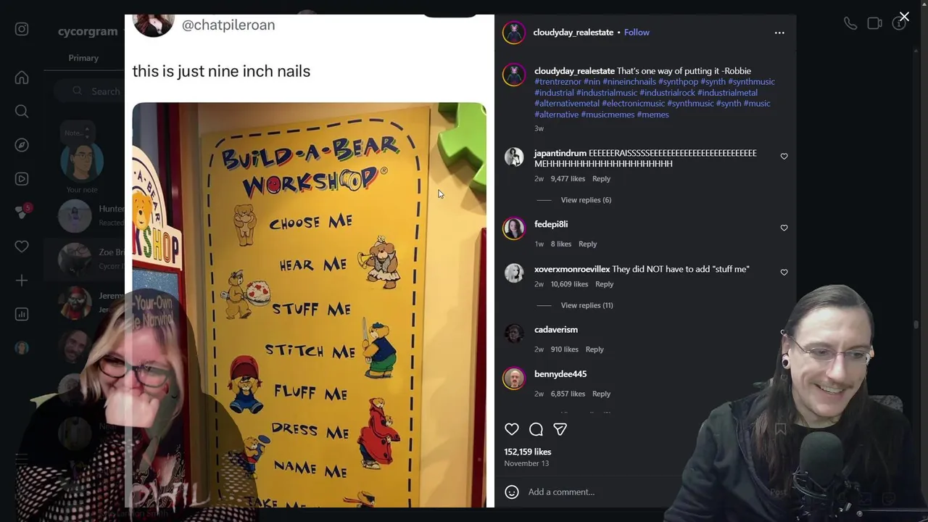928x522 pixels.
Task: Open Search magnifier in sidebar
Action: pos(22,111)
